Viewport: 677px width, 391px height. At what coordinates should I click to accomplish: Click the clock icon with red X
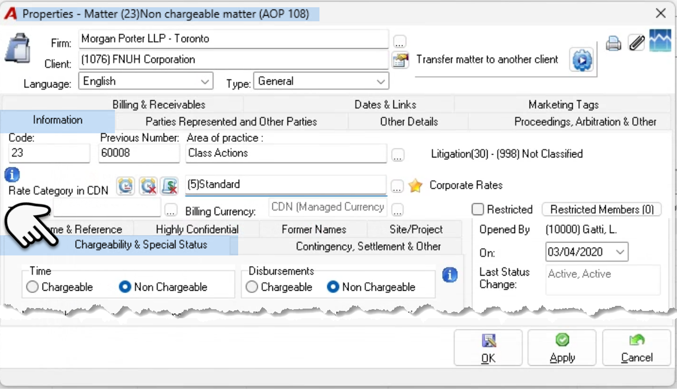148,186
